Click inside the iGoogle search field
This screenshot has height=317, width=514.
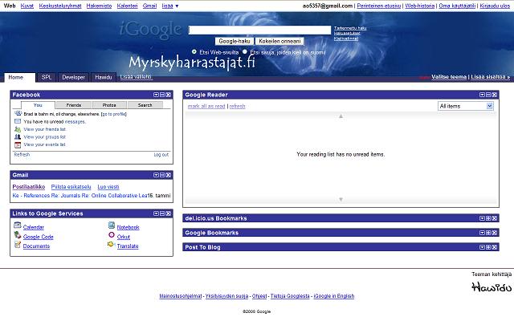coord(260,30)
